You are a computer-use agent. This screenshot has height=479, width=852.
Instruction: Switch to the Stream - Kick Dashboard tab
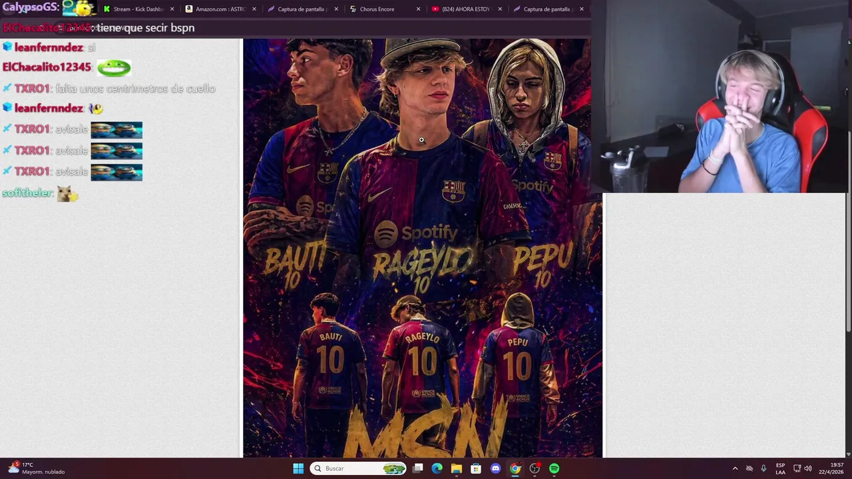pos(139,9)
